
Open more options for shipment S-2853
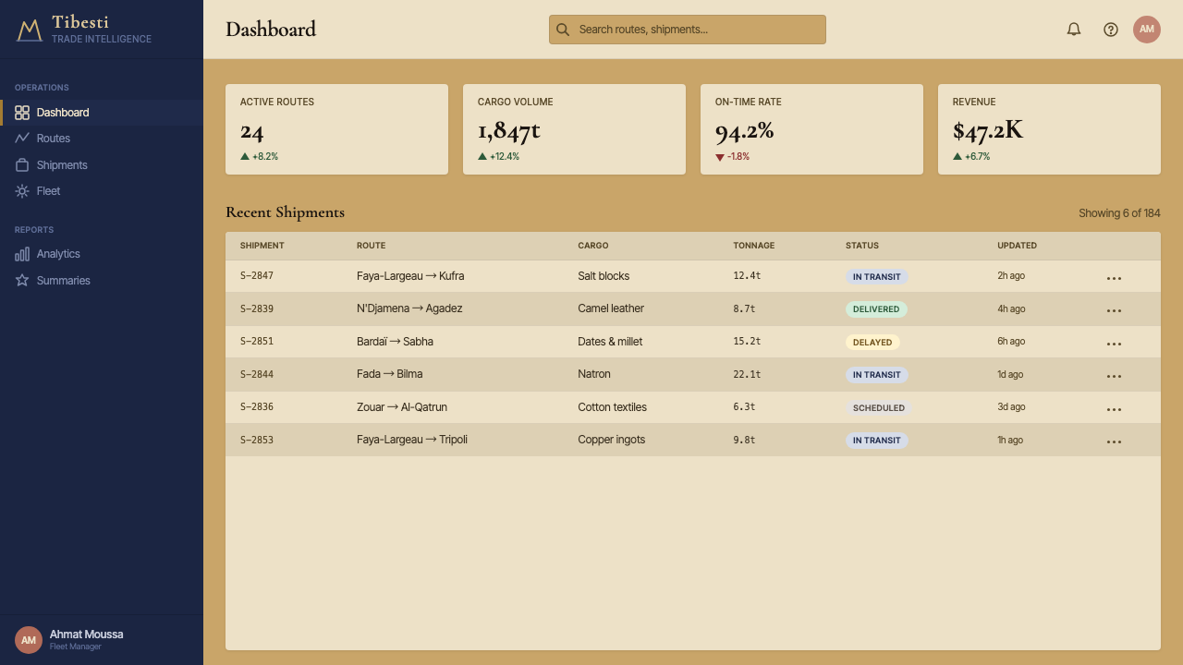[x=1114, y=442]
